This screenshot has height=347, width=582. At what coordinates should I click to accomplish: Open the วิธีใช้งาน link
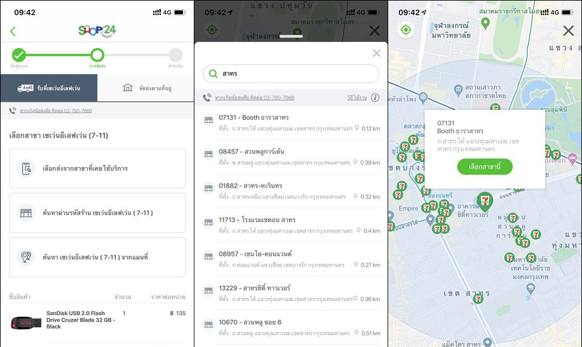click(x=356, y=98)
